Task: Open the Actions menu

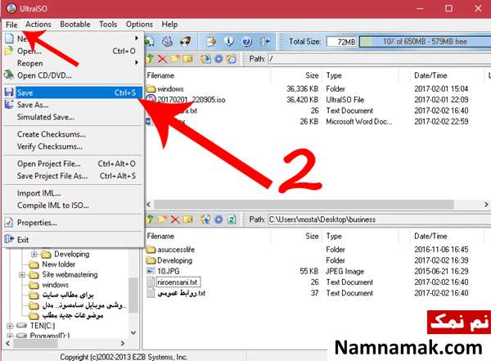Action: click(x=38, y=24)
